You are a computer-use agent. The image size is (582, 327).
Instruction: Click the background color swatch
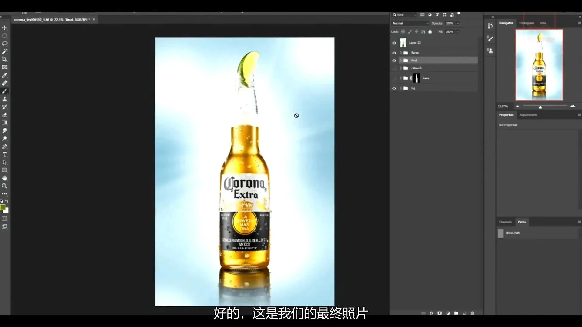coord(7,211)
